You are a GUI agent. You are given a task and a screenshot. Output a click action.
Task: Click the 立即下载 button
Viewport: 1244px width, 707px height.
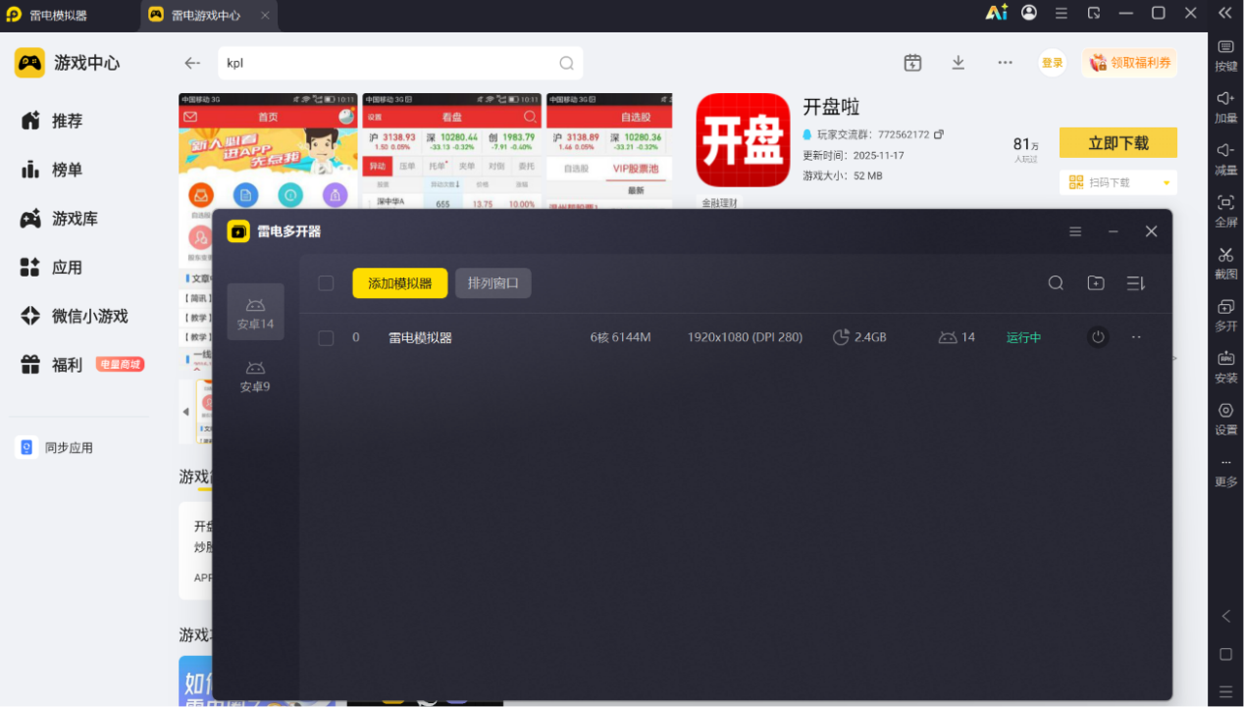pos(1118,142)
